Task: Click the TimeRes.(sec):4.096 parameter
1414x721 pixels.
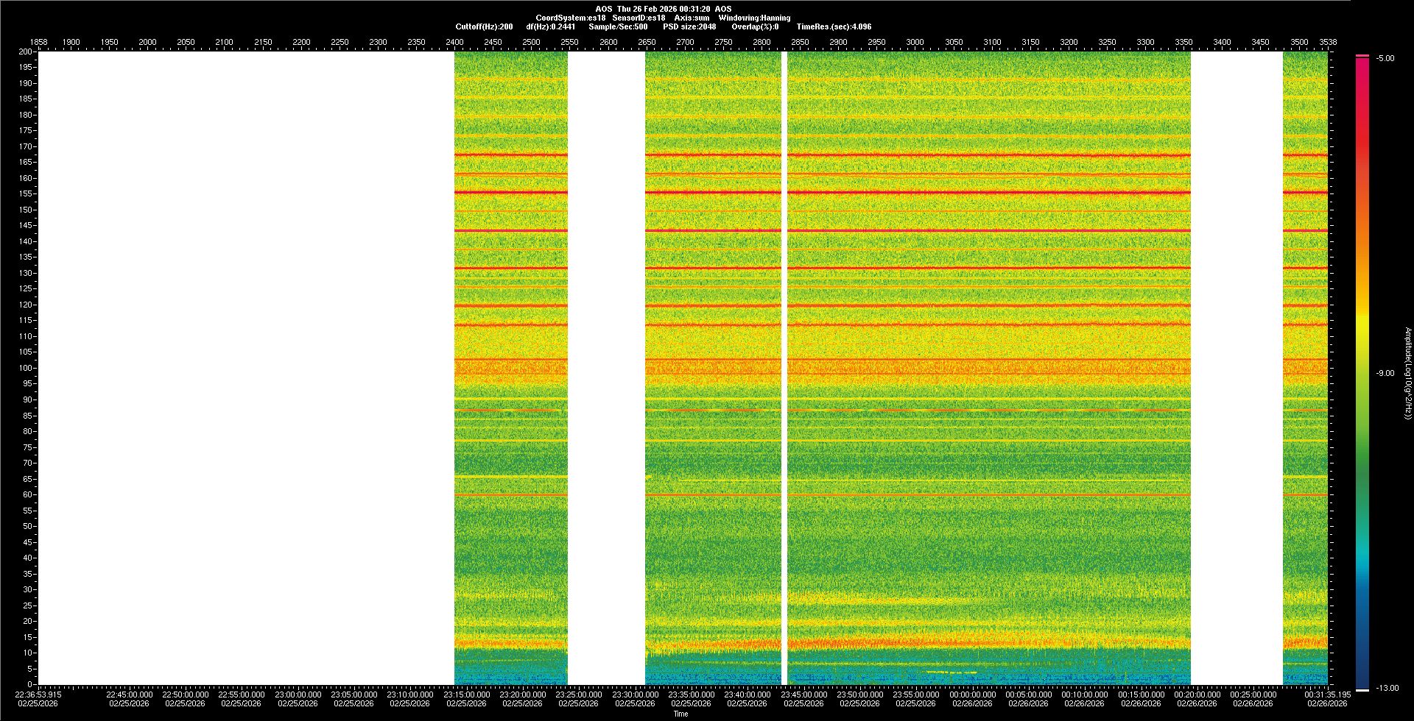Action: 834,26
